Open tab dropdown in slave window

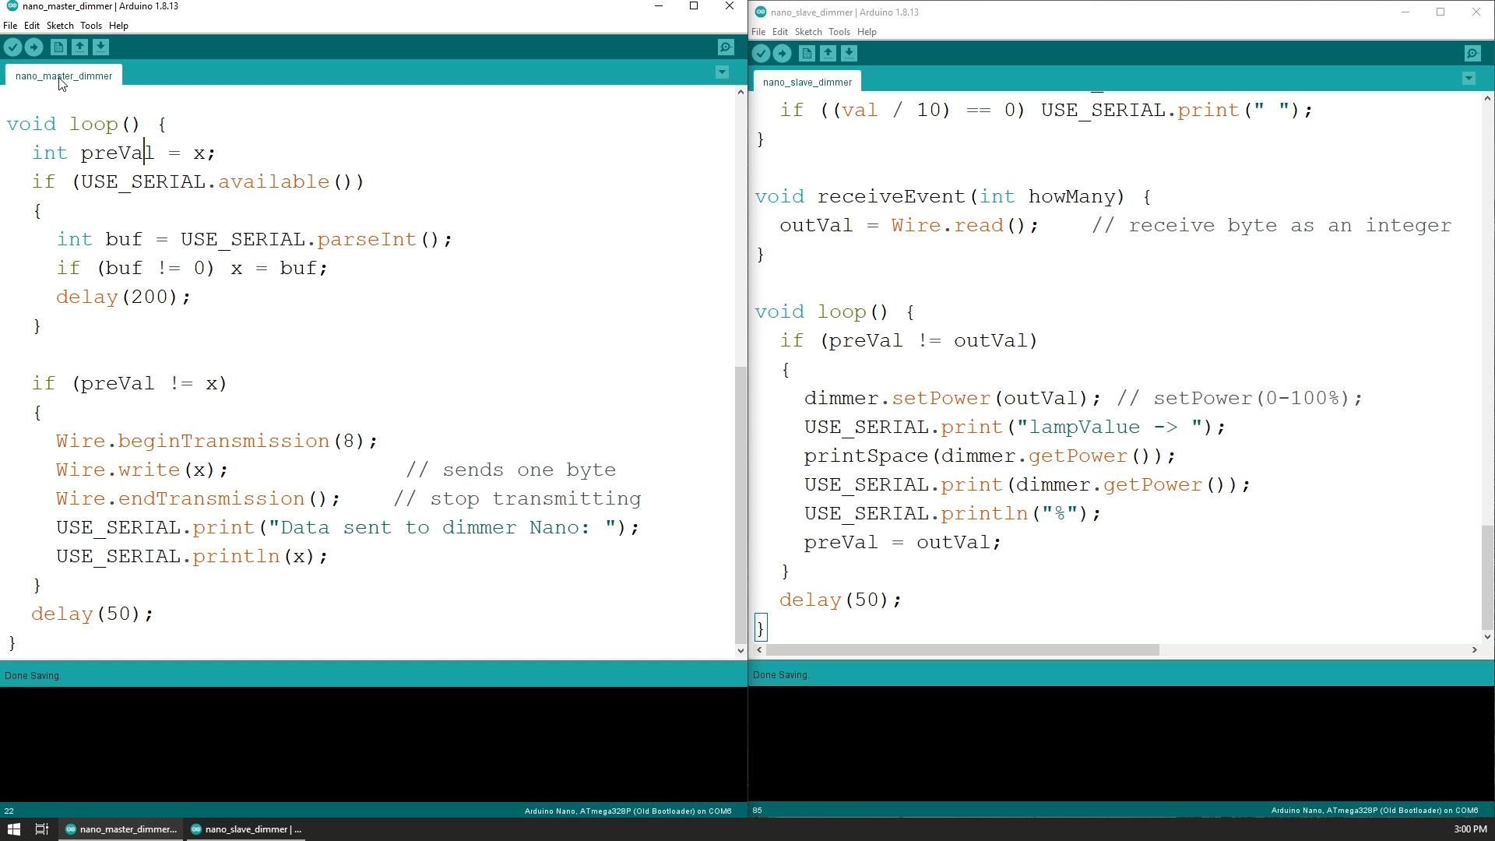click(1469, 78)
